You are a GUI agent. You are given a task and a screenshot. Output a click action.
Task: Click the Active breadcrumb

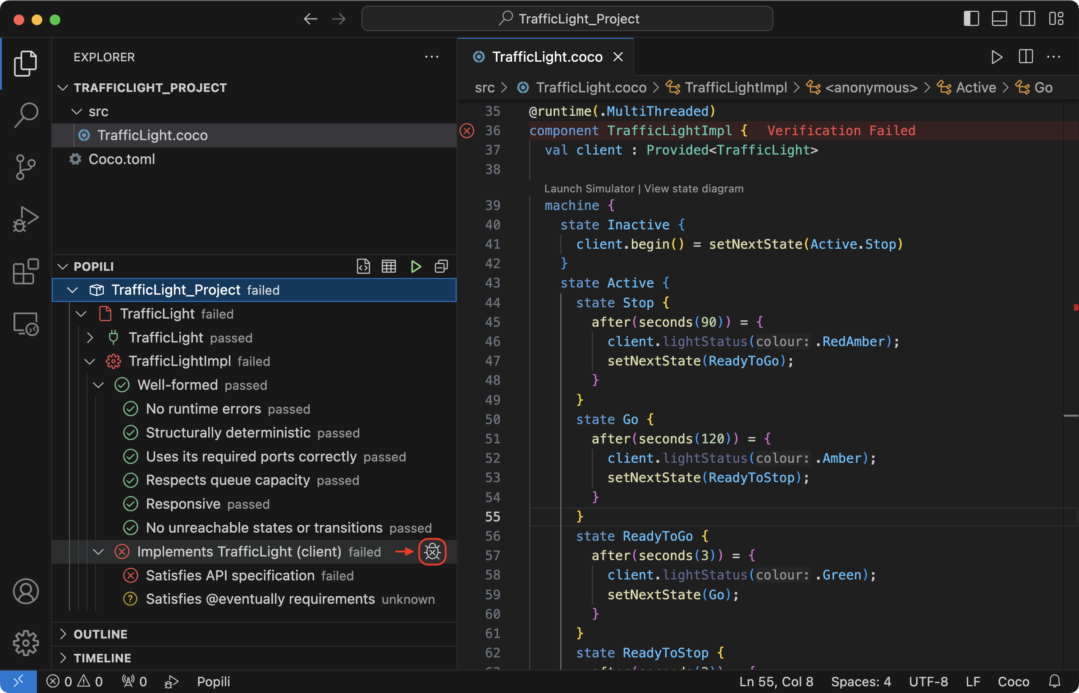pos(976,87)
